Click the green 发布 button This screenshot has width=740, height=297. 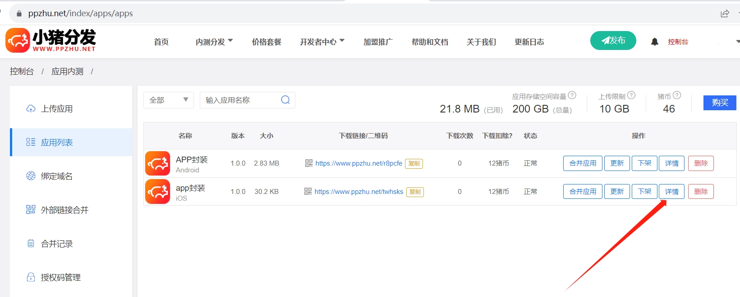tap(613, 40)
